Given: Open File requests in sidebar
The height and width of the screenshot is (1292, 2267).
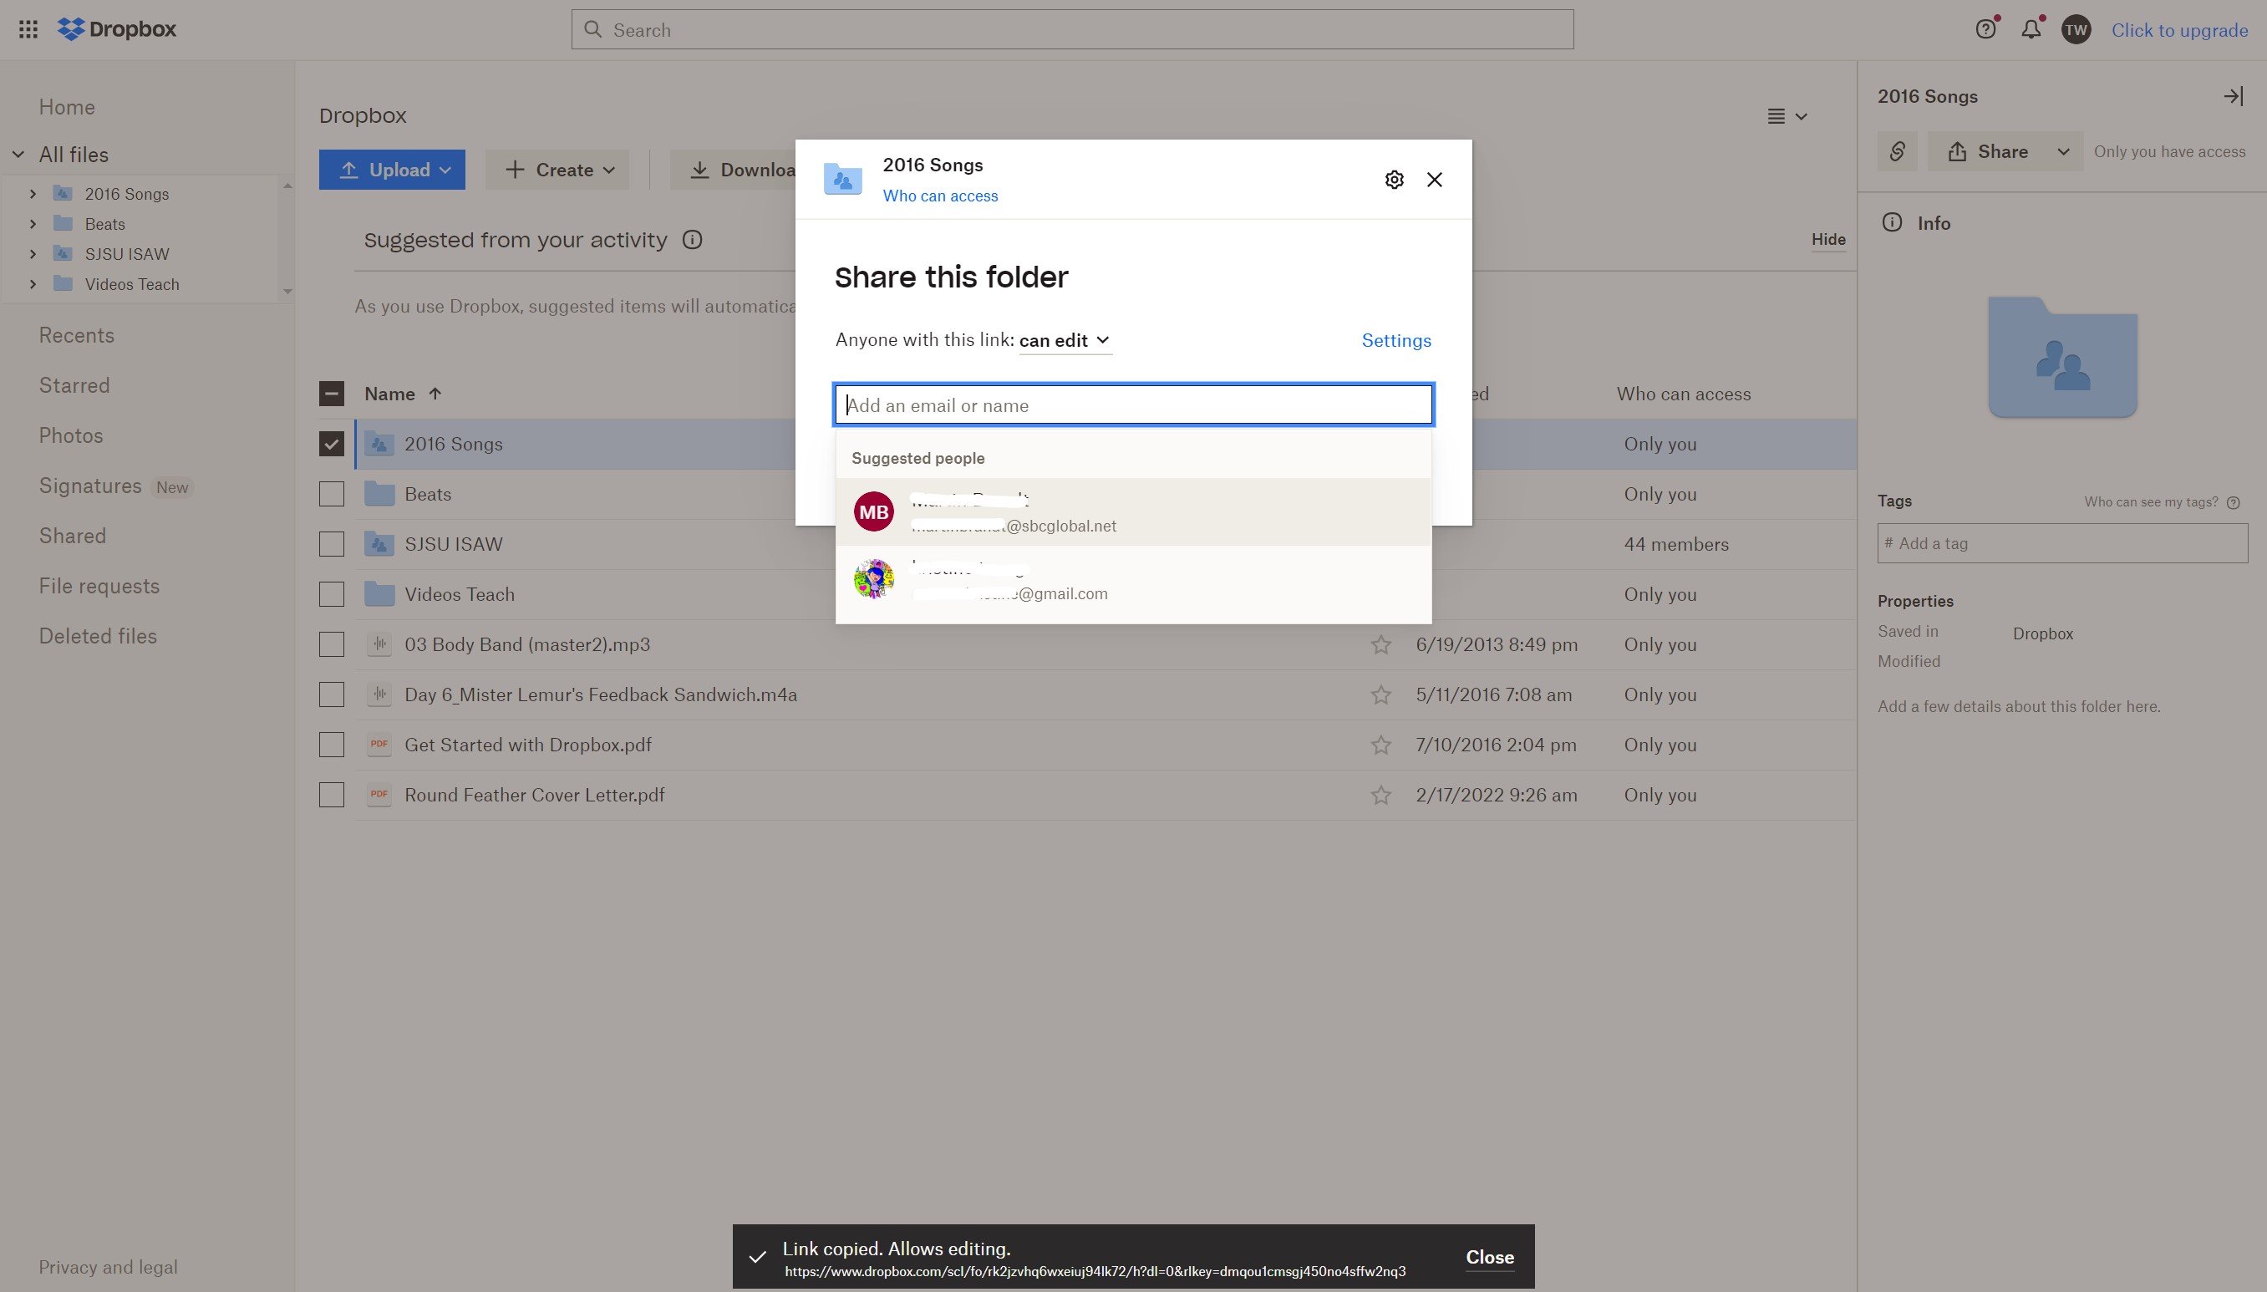Looking at the screenshot, I should [98, 585].
